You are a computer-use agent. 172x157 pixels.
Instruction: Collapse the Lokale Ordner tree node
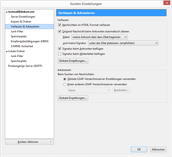tap(7, 51)
